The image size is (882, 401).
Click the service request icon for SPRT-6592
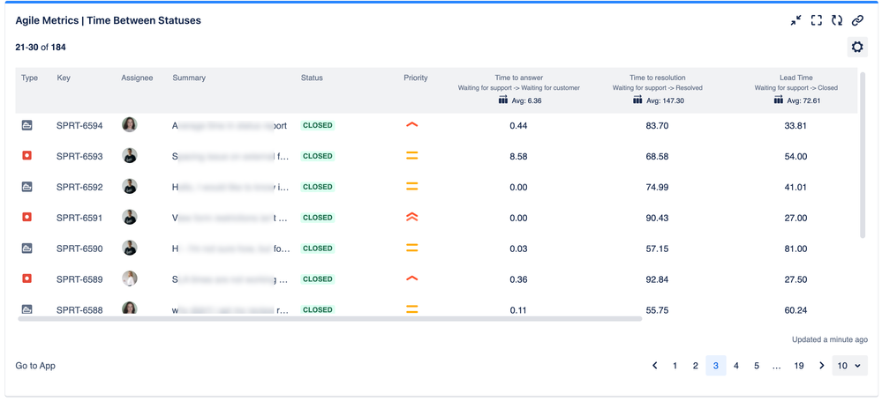pyautogui.click(x=27, y=187)
